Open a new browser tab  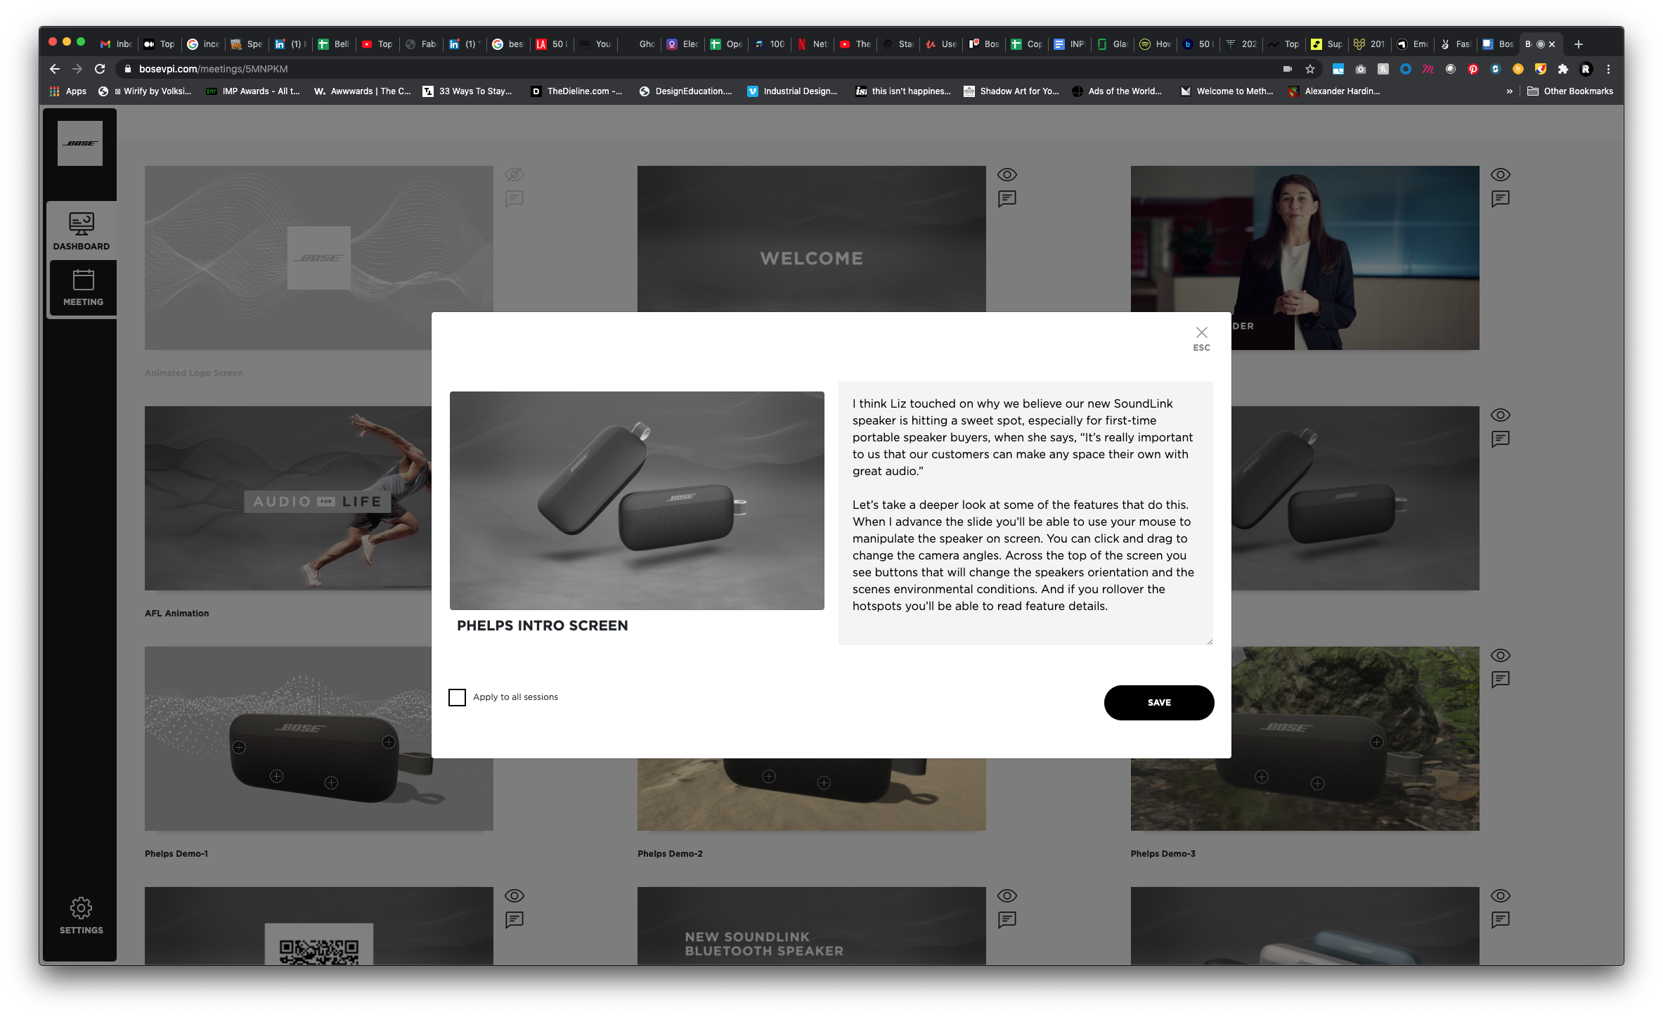(x=1579, y=44)
